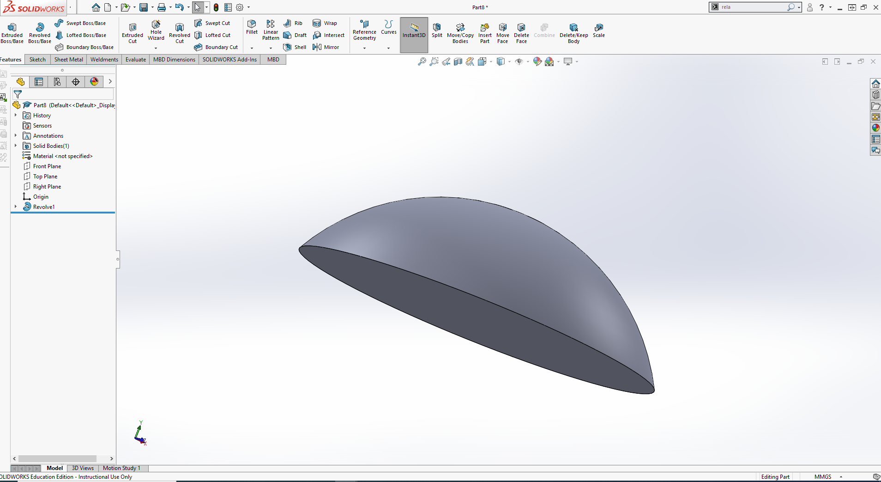Select the Boundary Cut tool

(x=216, y=47)
